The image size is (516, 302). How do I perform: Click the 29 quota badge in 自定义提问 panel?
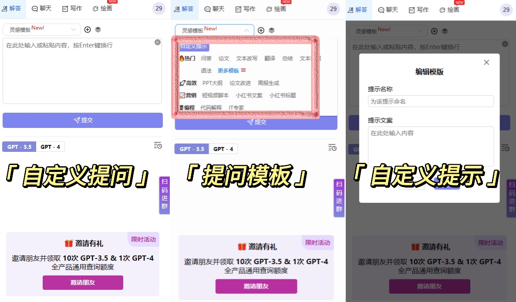[159, 8]
